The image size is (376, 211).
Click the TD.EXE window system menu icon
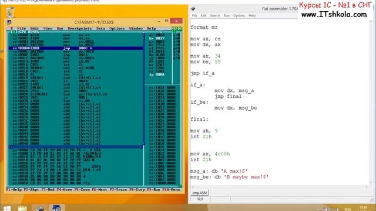point(9,22)
